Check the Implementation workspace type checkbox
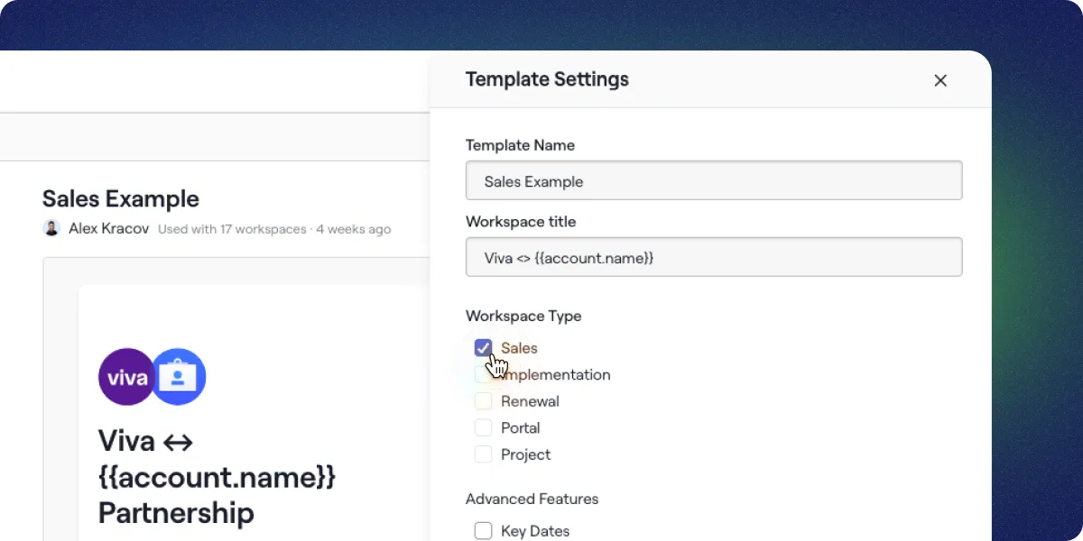This screenshot has width=1083, height=541. [484, 374]
